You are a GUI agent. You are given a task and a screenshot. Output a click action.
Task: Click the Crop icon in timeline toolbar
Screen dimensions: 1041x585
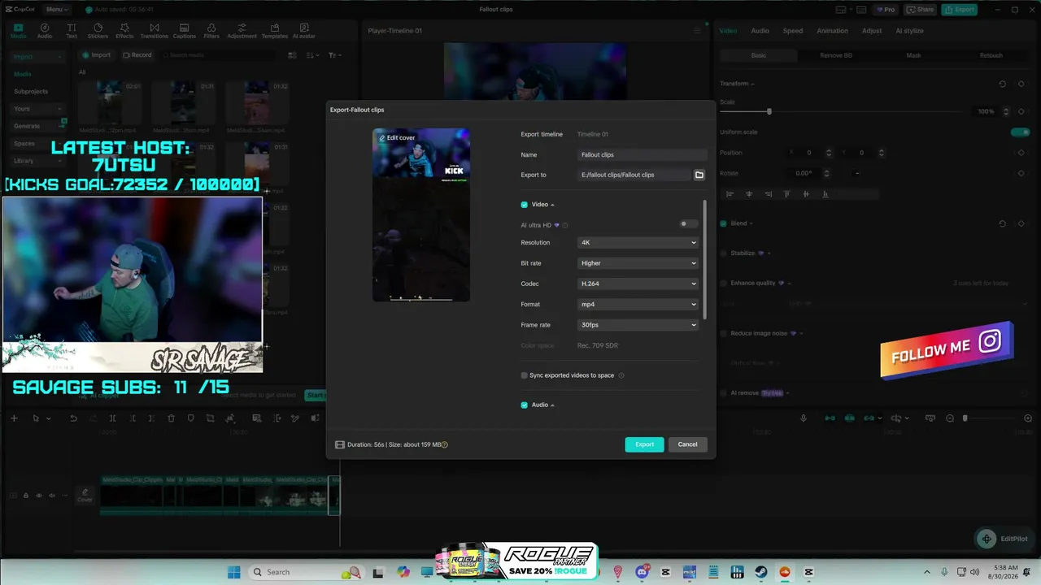click(210, 418)
